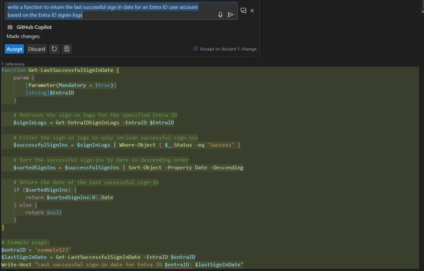Click the info icon near Accept or discard
The height and width of the screenshot is (271, 424).
(x=195, y=49)
